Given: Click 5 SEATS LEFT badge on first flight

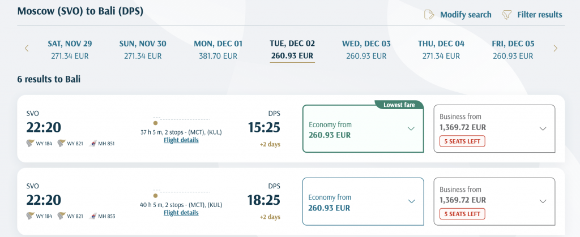Looking at the screenshot, I should 462,141.
